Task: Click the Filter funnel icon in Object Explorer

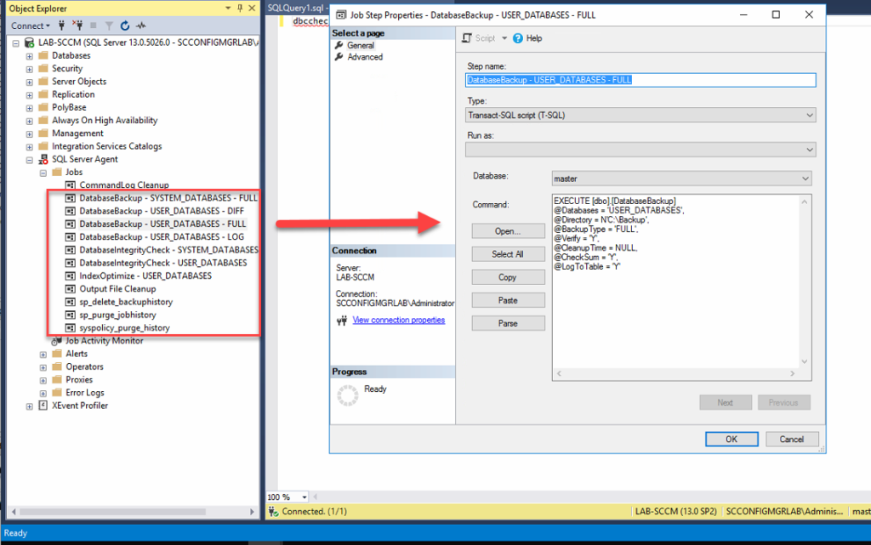Action: coord(109,26)
